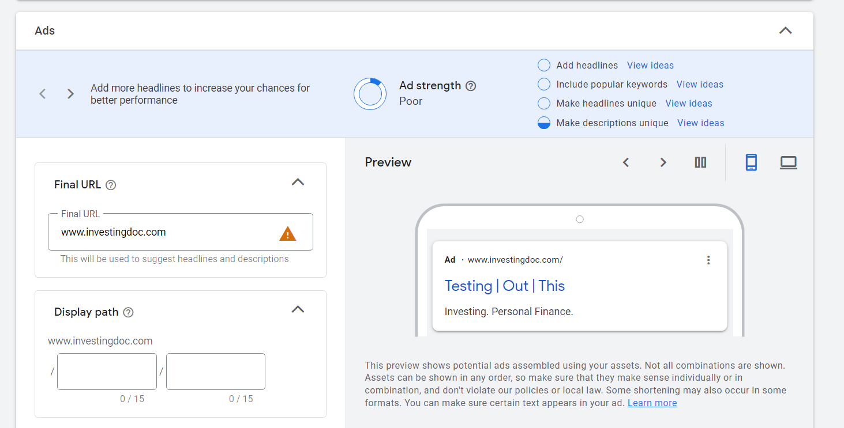The width and height of the screenshot is (844, 428).
Task: Click the Display path help icon
Action: point(129,312)
